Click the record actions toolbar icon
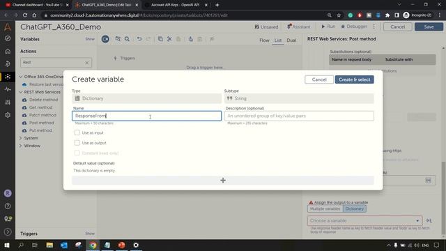 (105, 39)
